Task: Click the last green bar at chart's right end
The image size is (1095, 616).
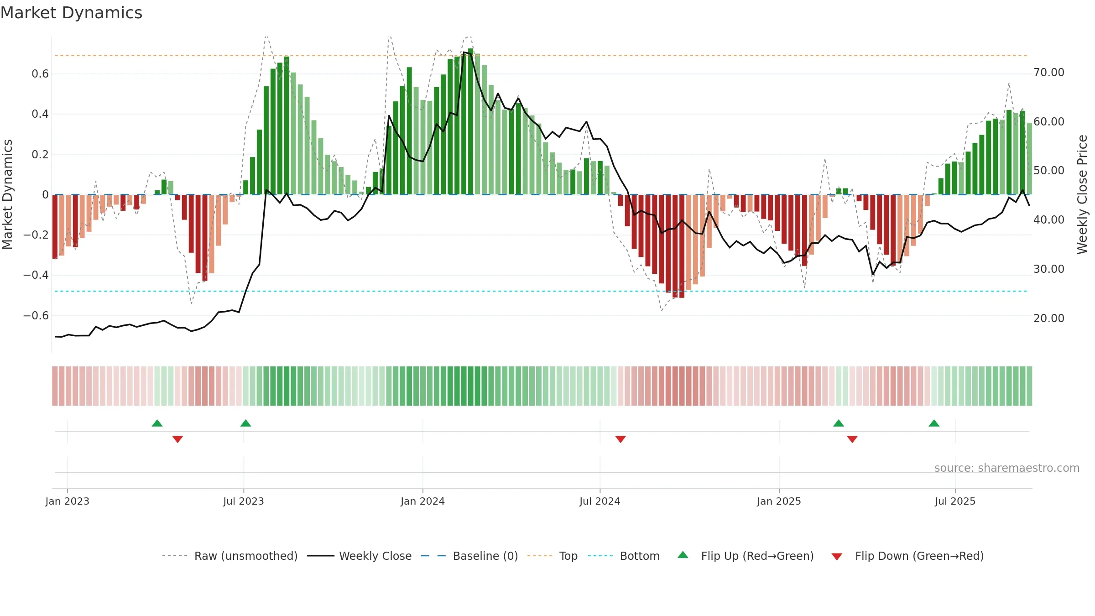Action: pyautogui.click(x=1029, y=158)
